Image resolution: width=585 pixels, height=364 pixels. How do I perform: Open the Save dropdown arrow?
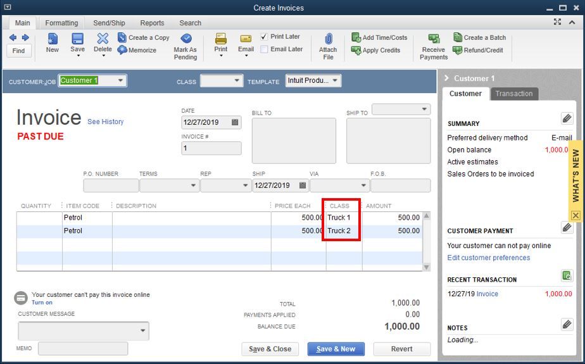click(78, 56)
